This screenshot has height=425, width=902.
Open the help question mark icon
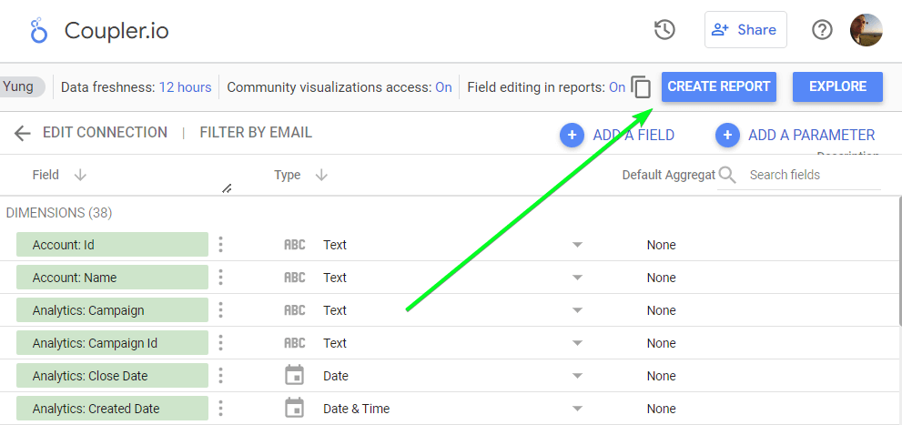[822, 30]
